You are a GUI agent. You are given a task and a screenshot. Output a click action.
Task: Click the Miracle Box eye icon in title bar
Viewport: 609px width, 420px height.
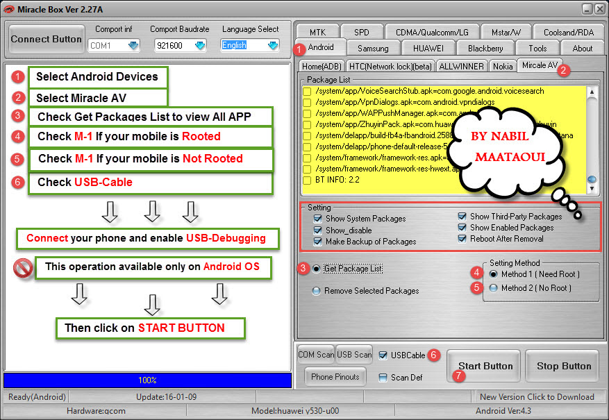[9, 9]
